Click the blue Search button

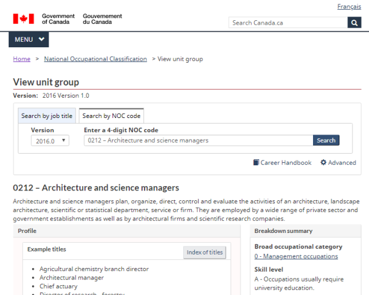(326, 140)
